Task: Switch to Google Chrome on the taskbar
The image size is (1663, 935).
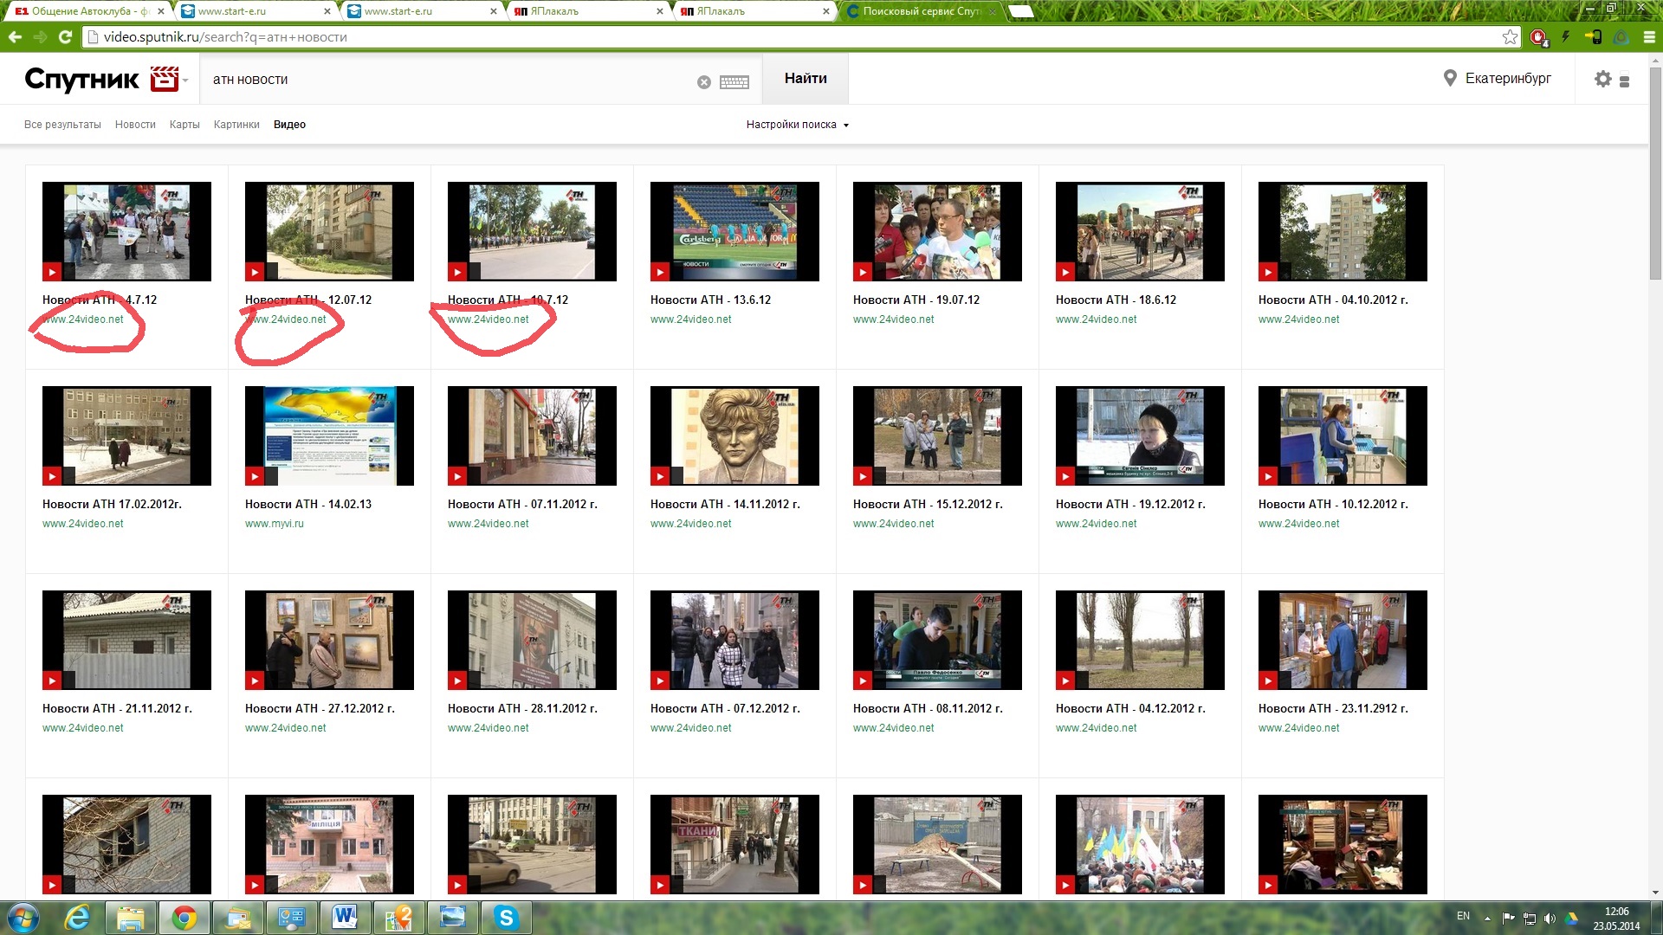Action: coord(184,917)
